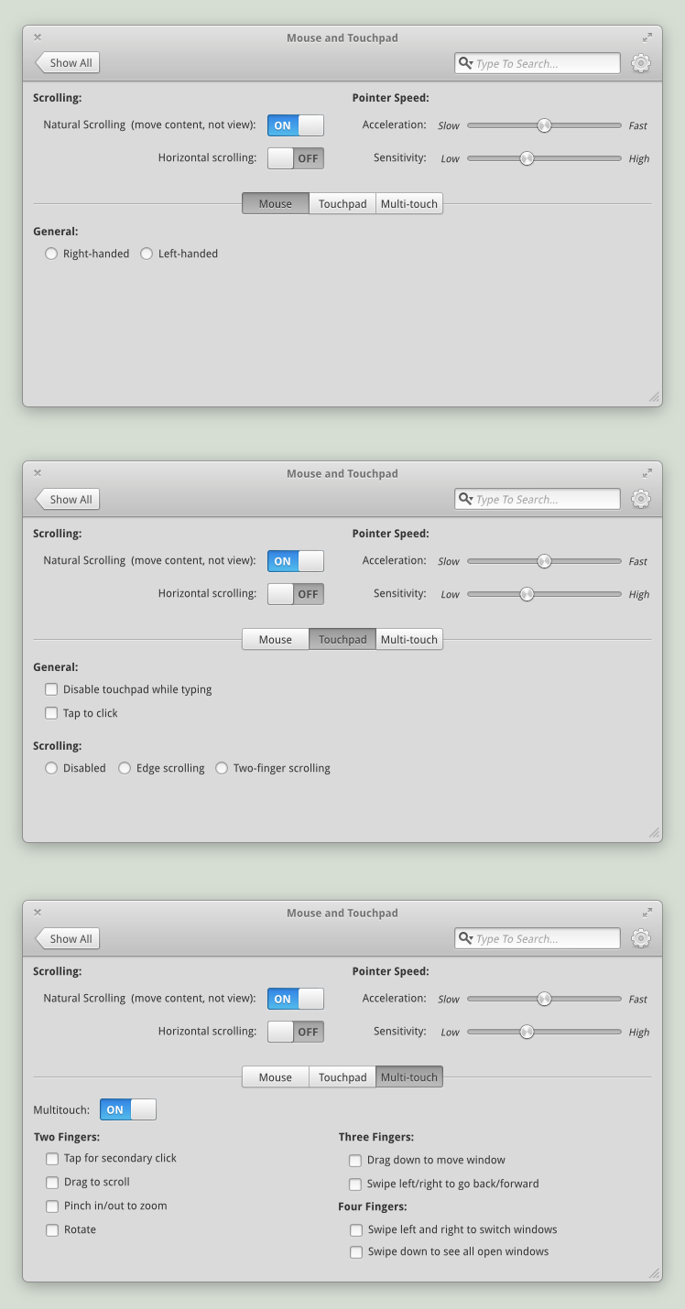Click the Sensitivity slider in the middle window
The image size is (685, 1309).
(x=544, y=594)
